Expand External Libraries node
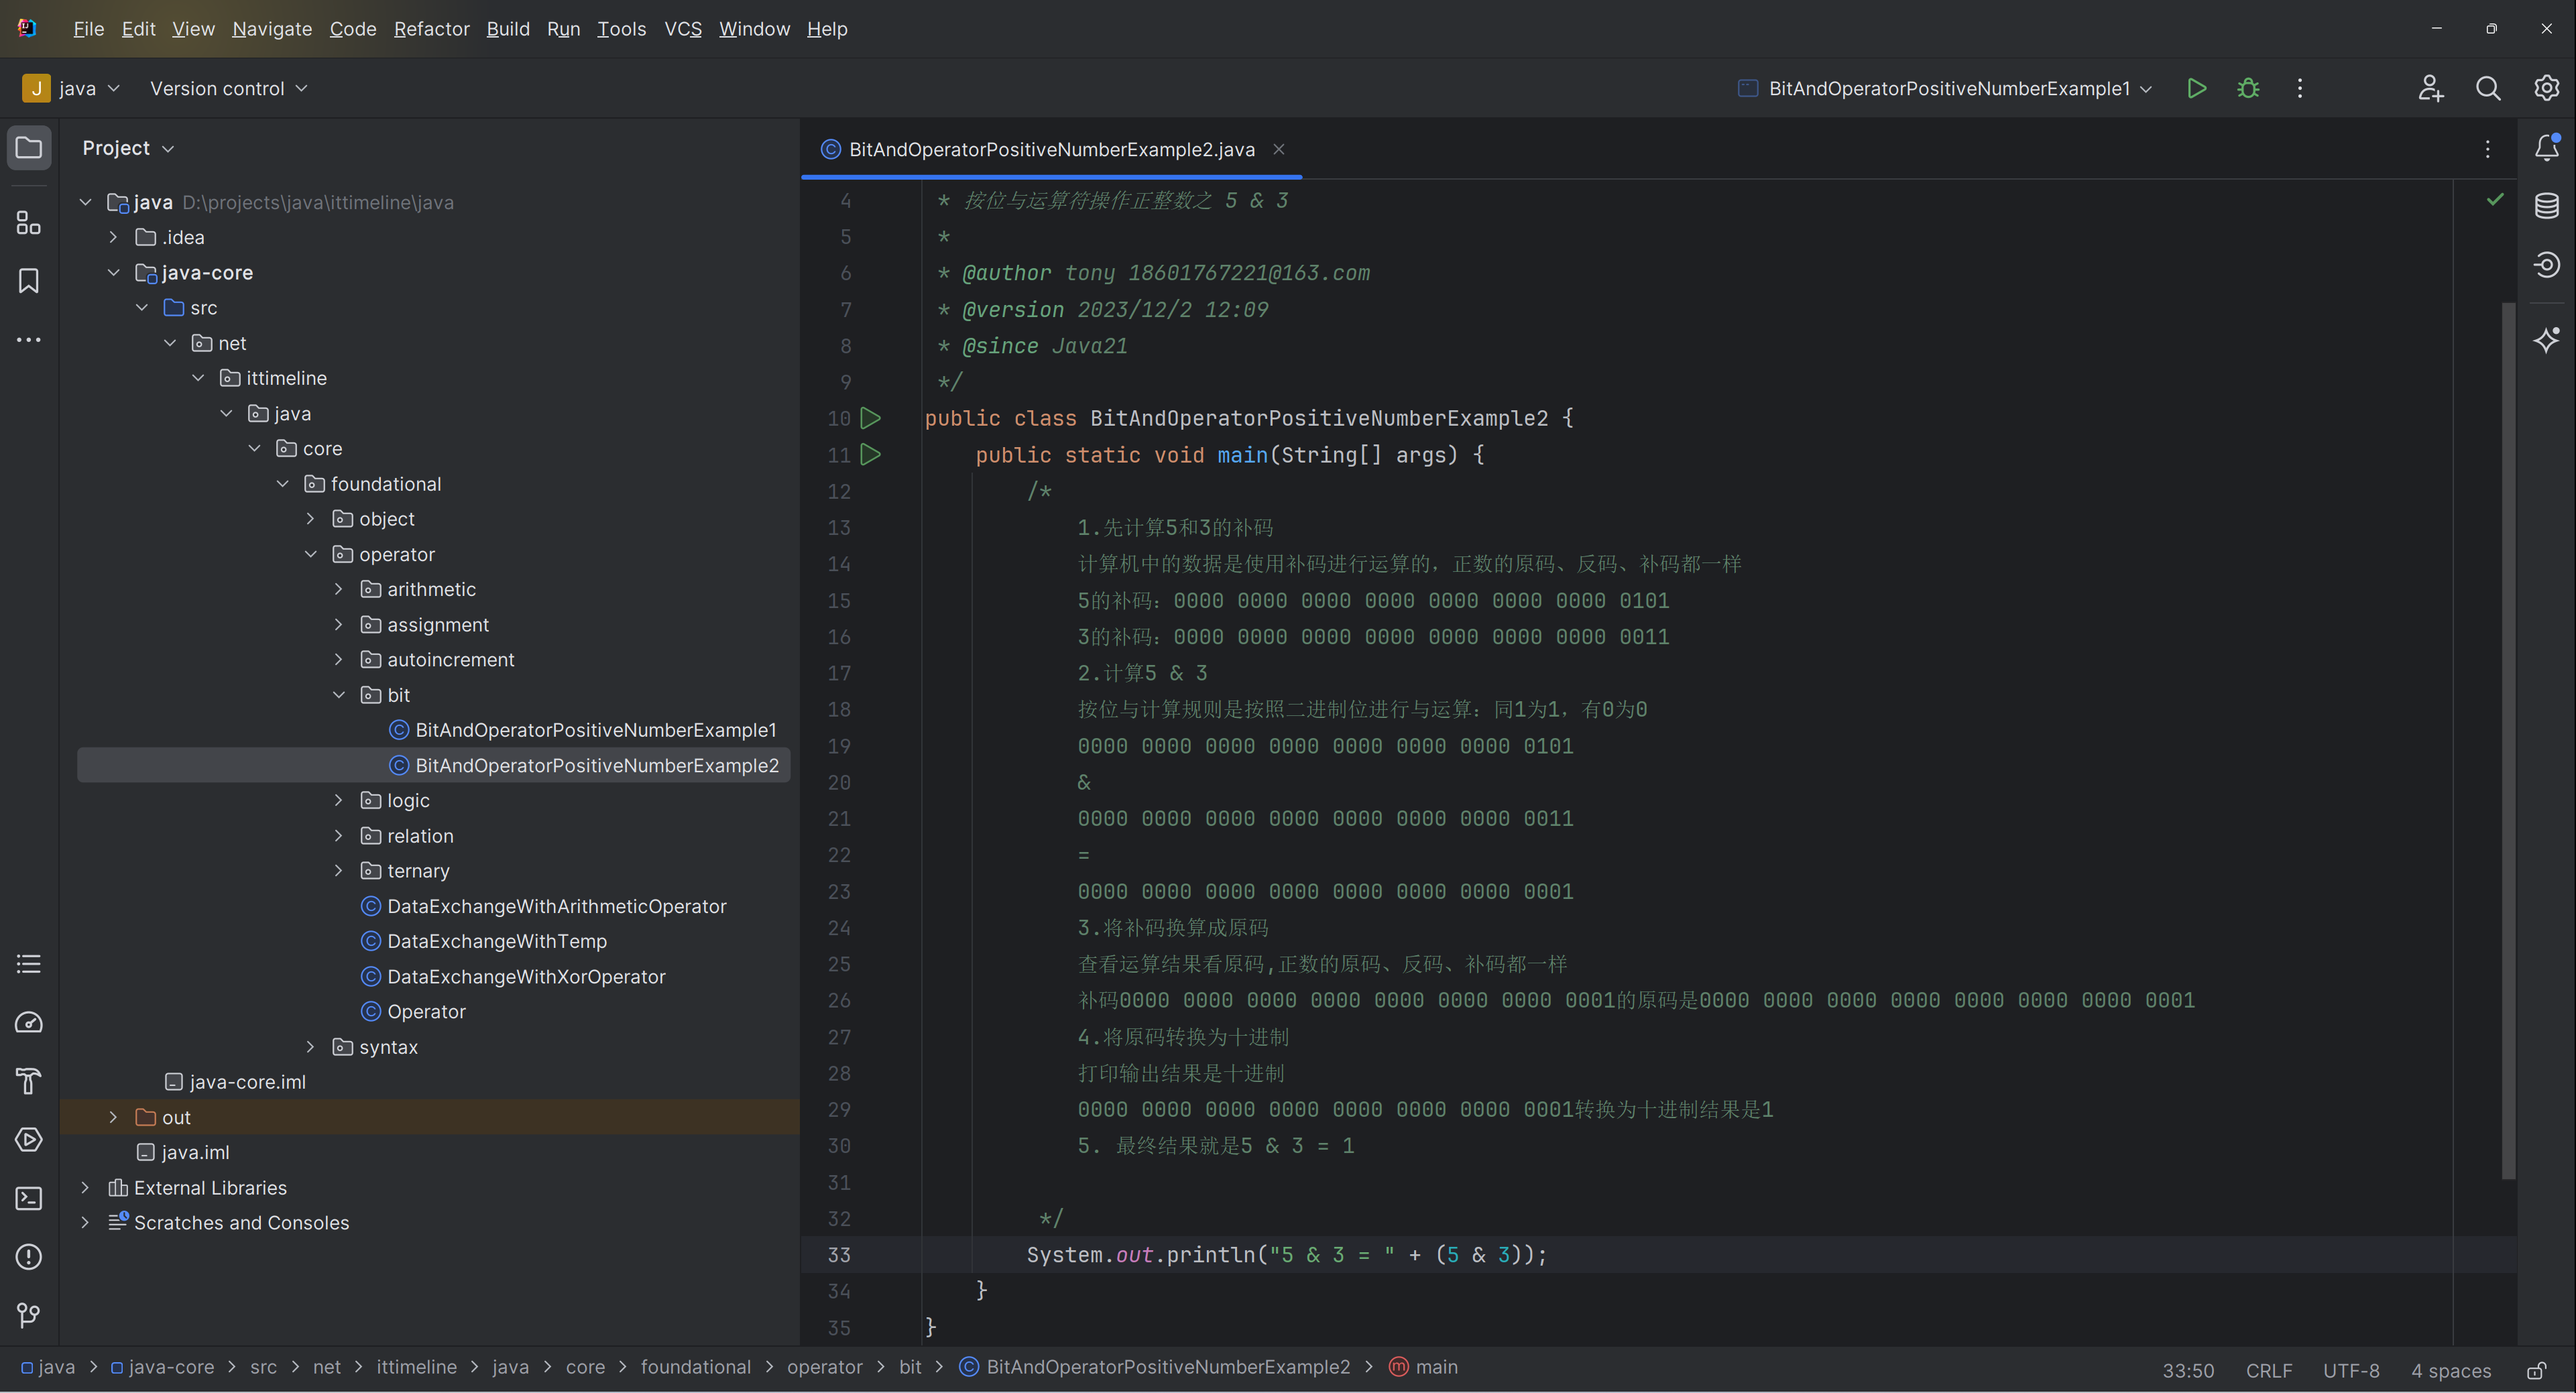This screenshot has width=2576, height=1393. pyautogui.click(x=86, y=1188)
